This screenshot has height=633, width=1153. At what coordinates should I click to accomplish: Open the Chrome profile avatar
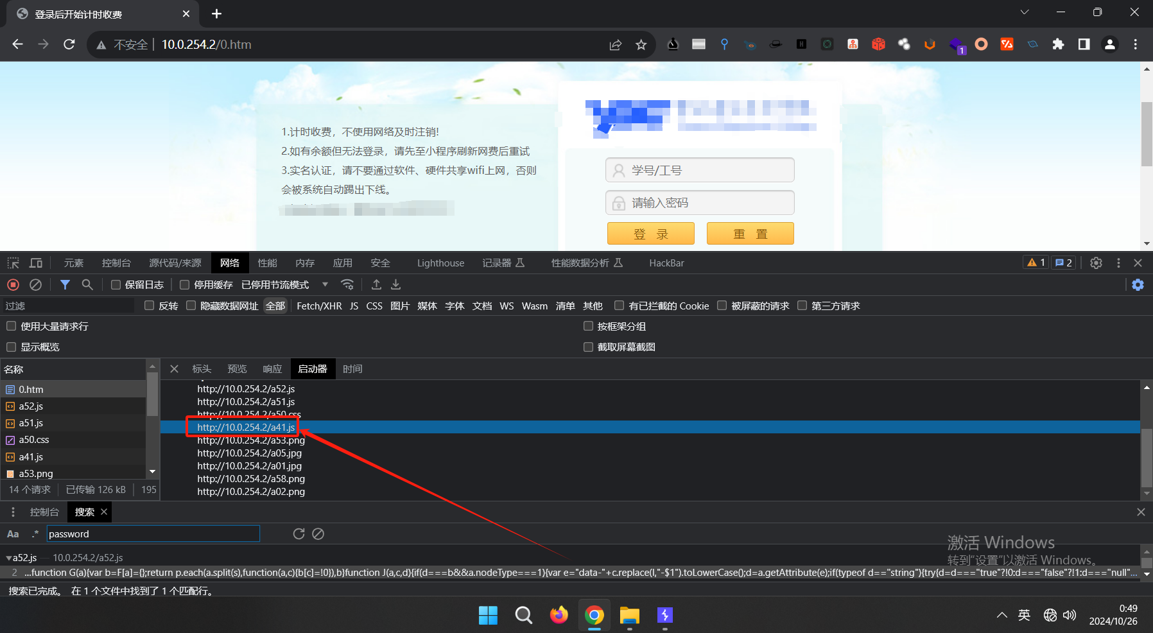pyautogui.click(x=1109, y=44)
